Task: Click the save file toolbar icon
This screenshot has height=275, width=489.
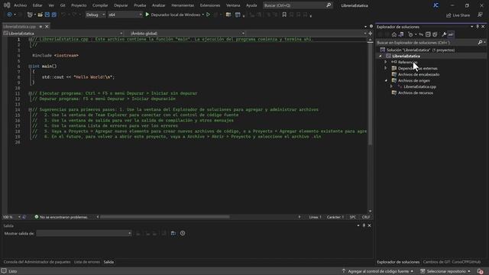Action: pyautogui.click(x=47, y=15)
